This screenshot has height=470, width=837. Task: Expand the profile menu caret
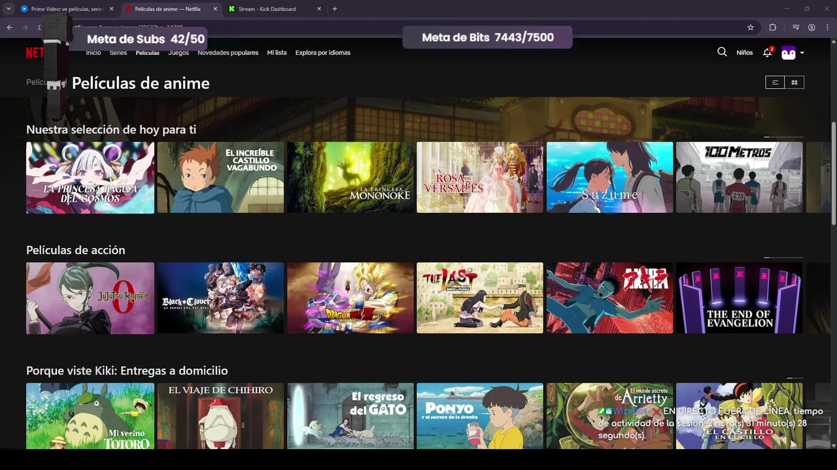tap(802, 53)
